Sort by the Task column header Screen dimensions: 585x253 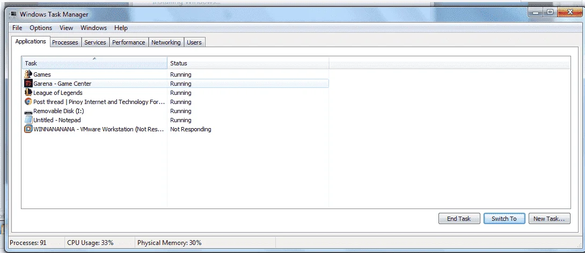94,63
